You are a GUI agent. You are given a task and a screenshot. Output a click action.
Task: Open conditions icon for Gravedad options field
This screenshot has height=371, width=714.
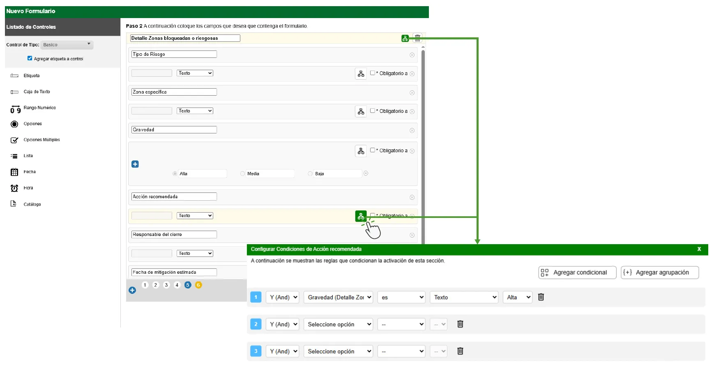tap(361, 151)
